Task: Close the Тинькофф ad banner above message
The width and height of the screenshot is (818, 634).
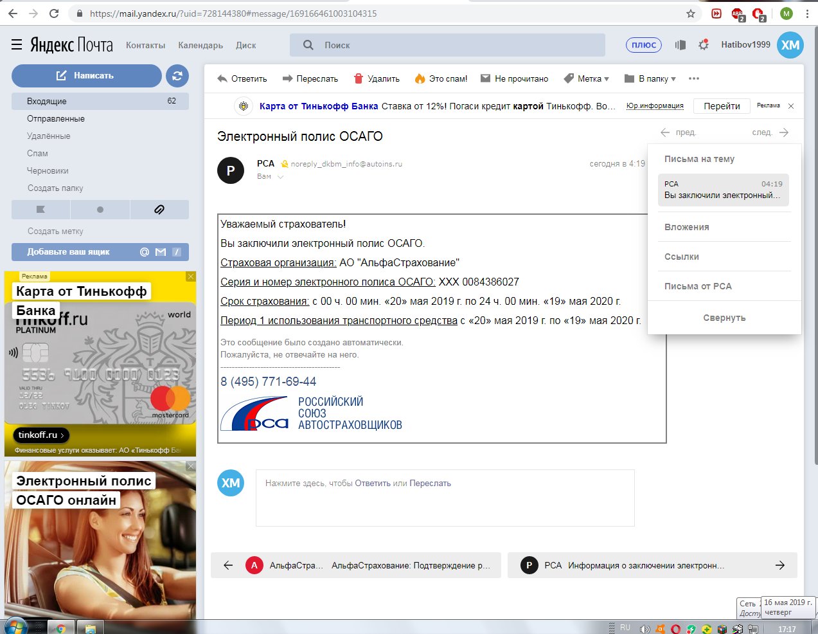Action: [x=791, y=106]
